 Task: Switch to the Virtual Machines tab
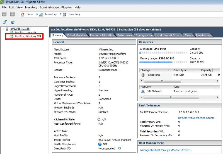77,35
